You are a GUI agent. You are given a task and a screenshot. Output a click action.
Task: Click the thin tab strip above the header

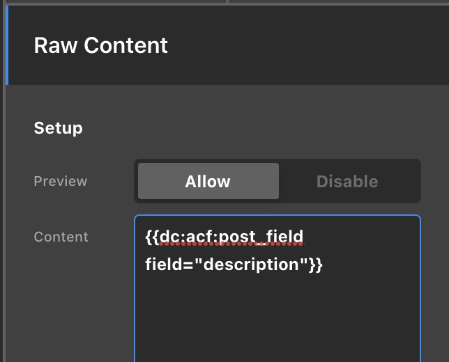pos(112,2)
